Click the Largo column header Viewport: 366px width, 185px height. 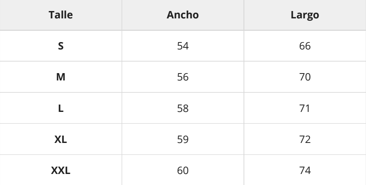point(305,15)
